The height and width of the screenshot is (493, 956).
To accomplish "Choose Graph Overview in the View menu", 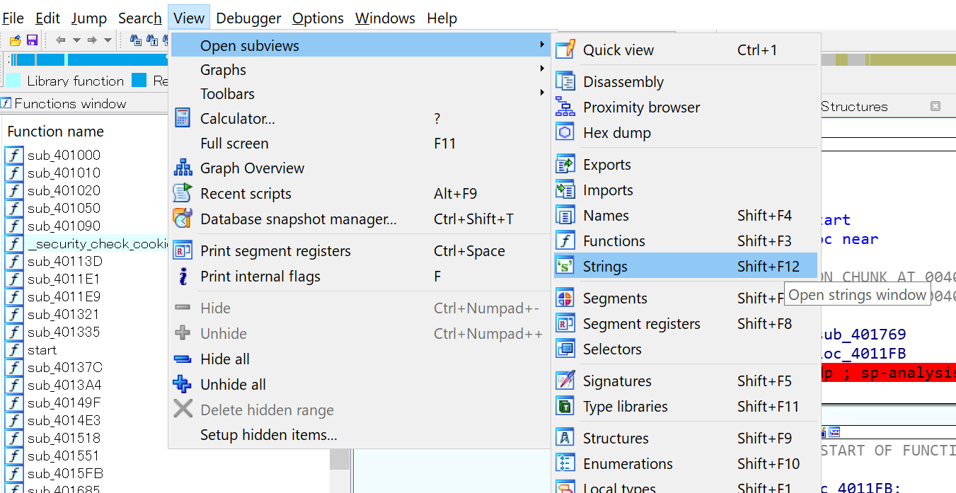I will click(252, 168).
